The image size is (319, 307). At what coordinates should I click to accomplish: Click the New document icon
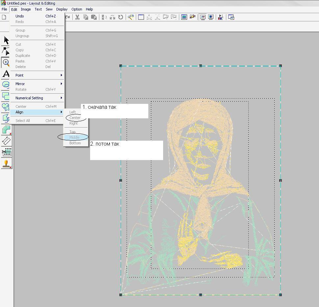[4, 17]
